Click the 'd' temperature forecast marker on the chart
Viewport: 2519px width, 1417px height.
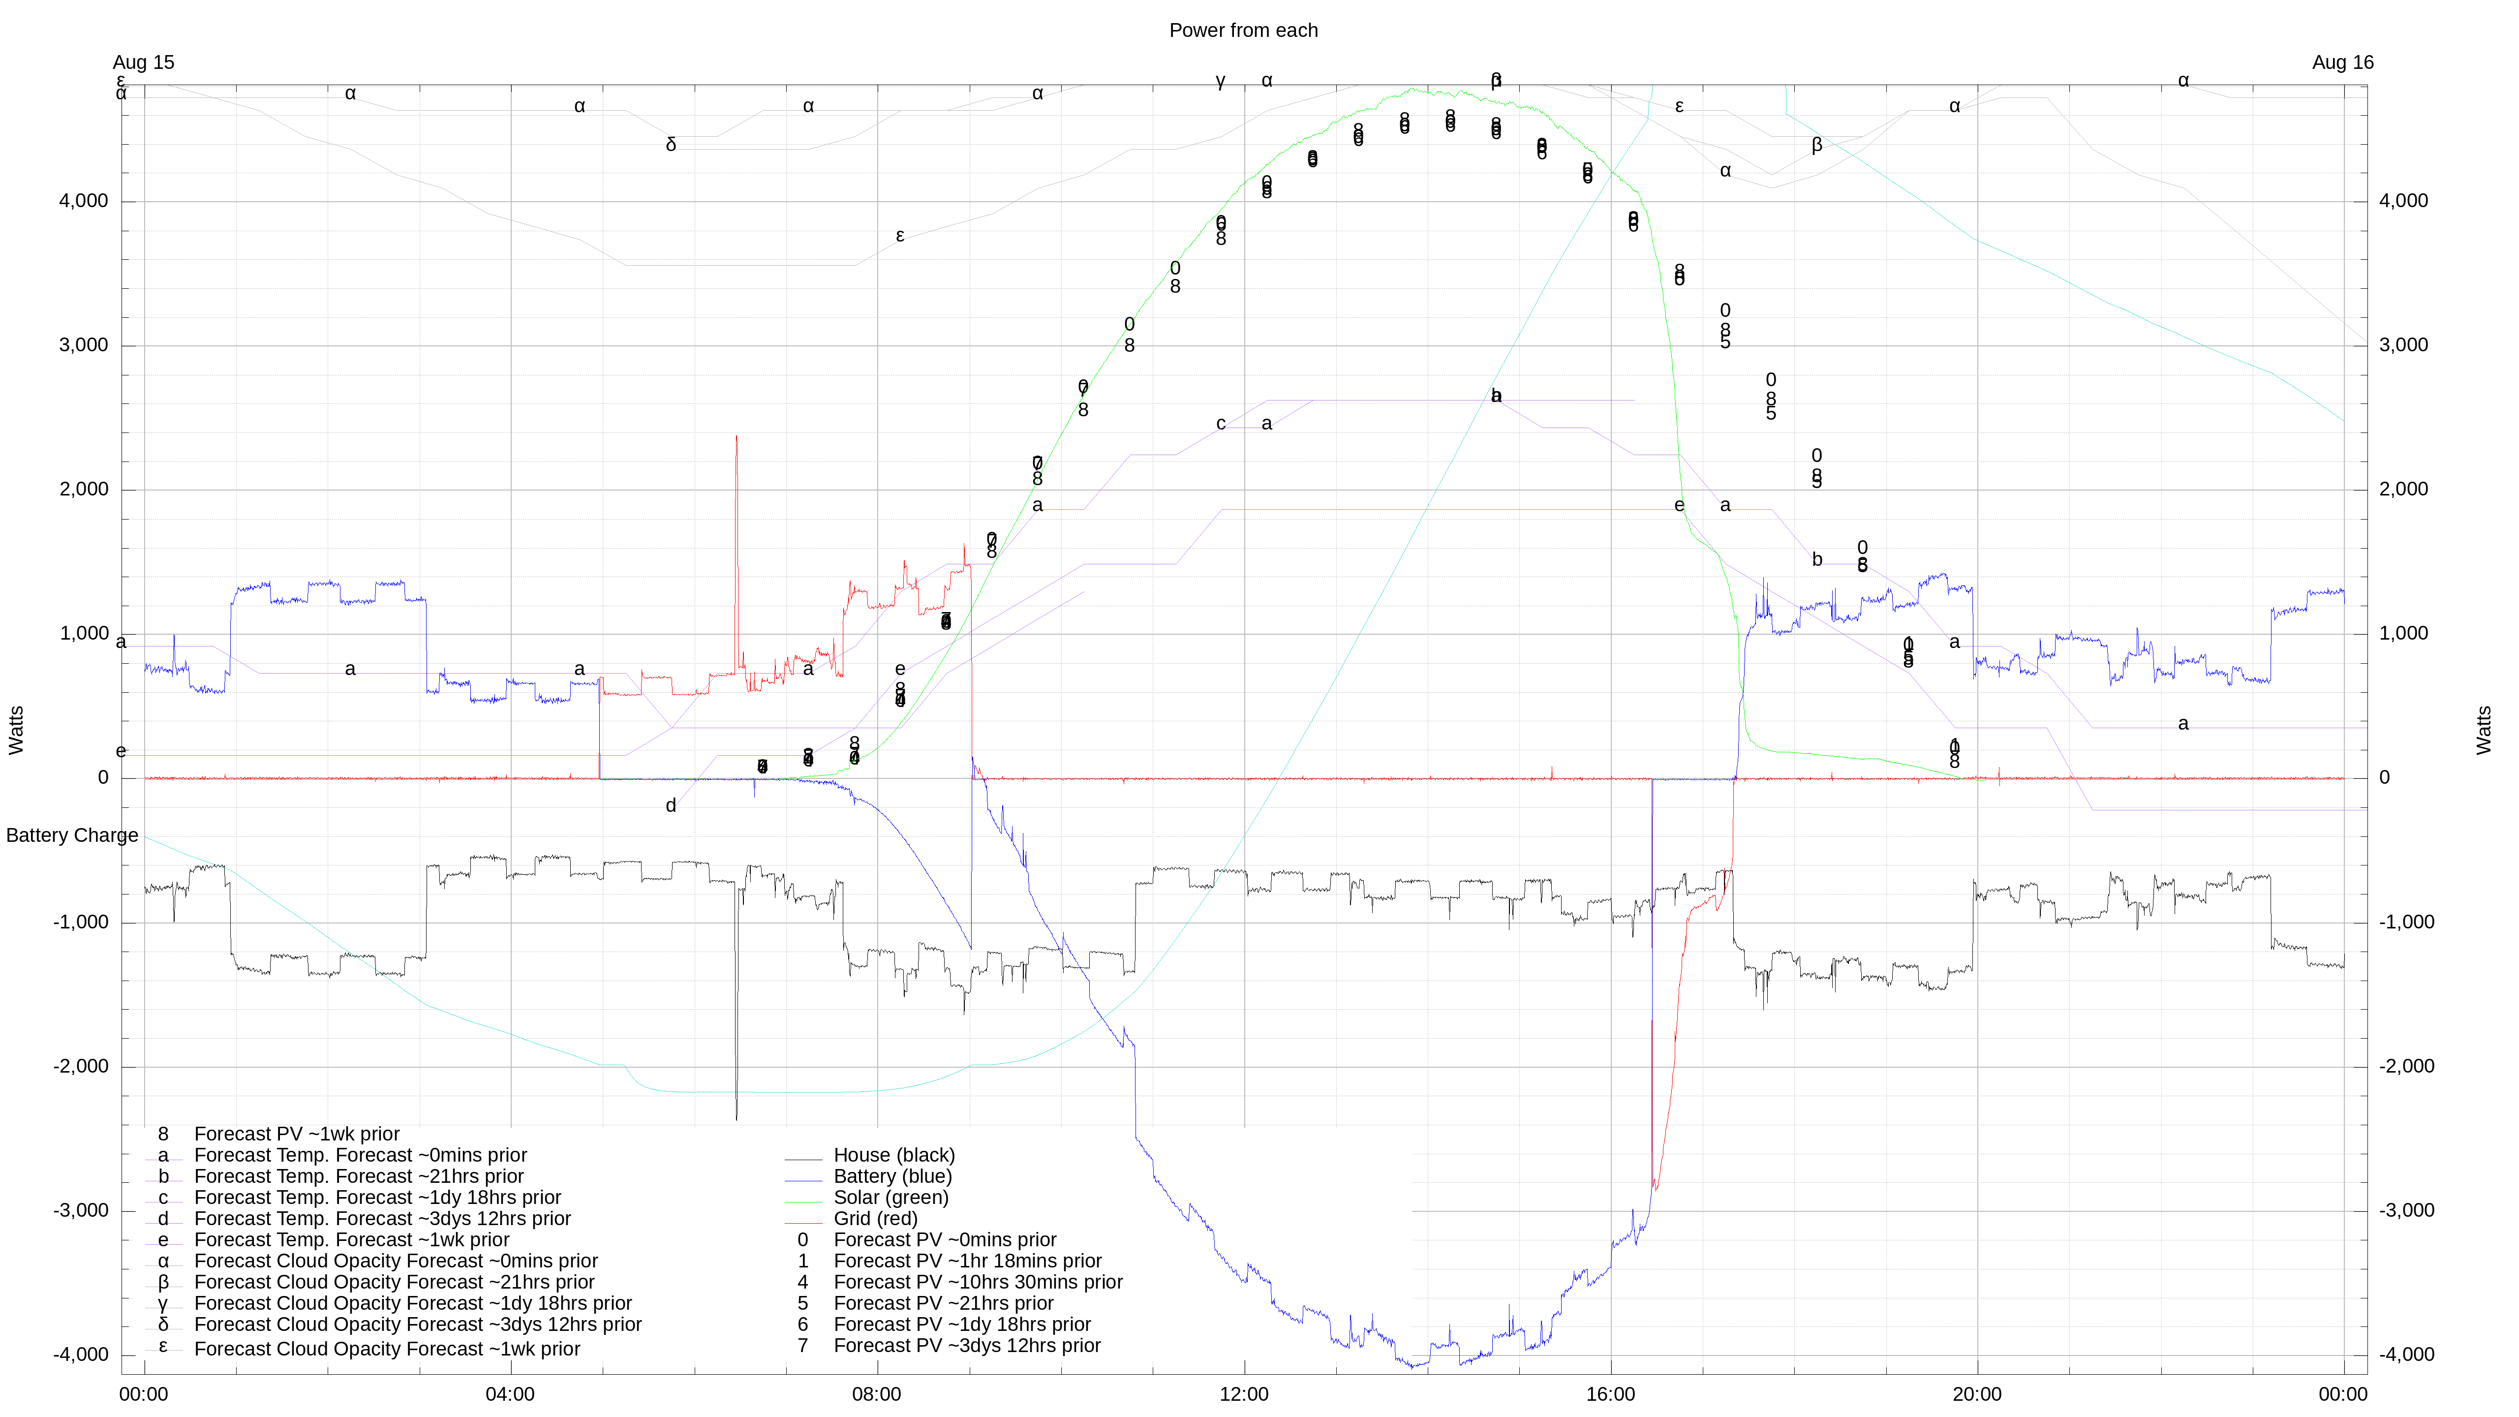(671, 806)
